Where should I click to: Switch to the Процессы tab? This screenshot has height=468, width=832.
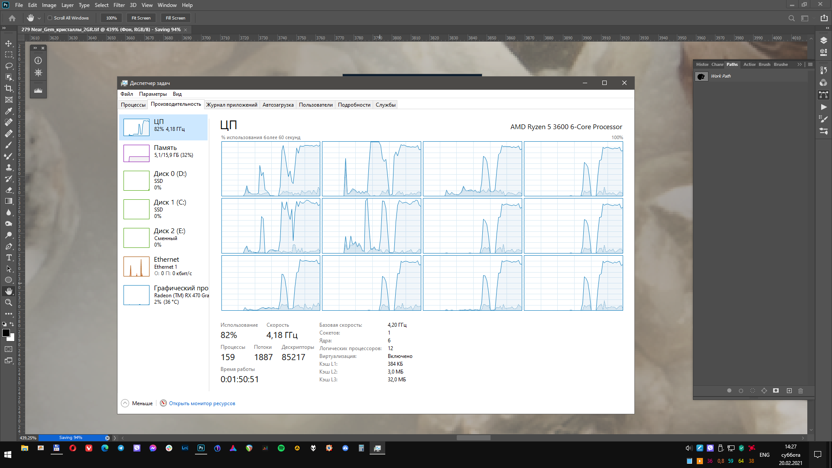(x=133, y=105)
